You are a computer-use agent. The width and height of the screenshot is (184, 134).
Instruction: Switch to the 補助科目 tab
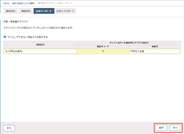pos(26,11)
